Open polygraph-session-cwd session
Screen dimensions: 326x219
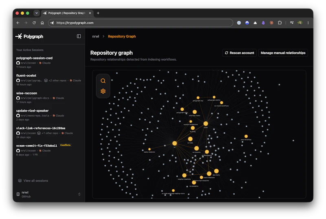[x=48, y=62]
